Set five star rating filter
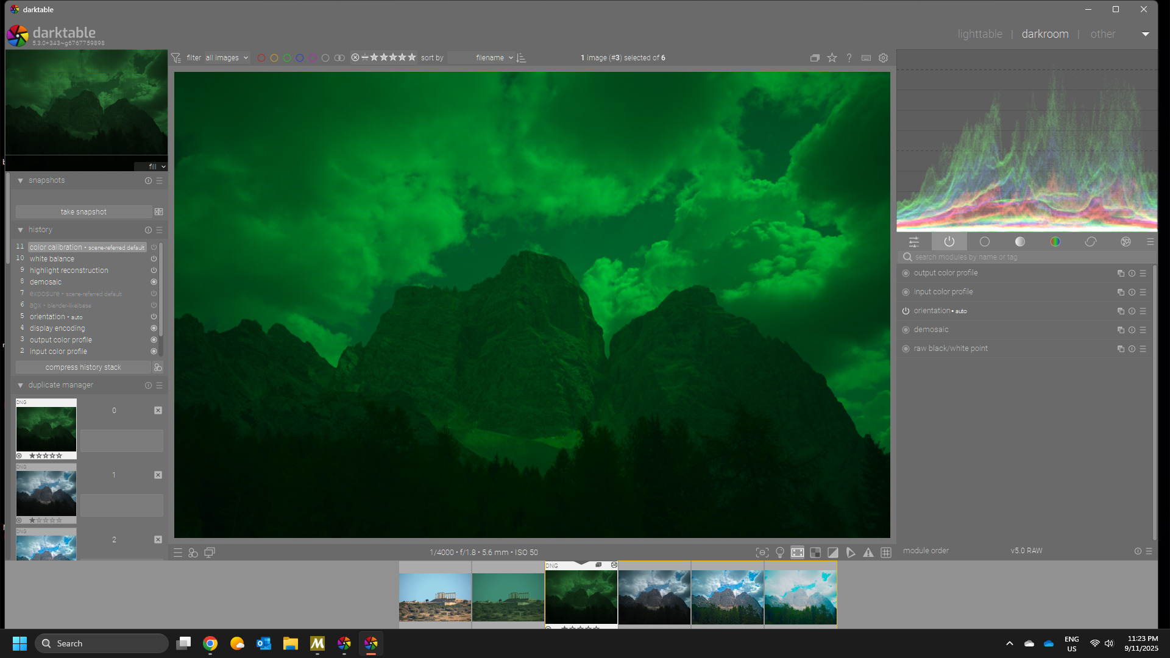 [x=412, y=57]
